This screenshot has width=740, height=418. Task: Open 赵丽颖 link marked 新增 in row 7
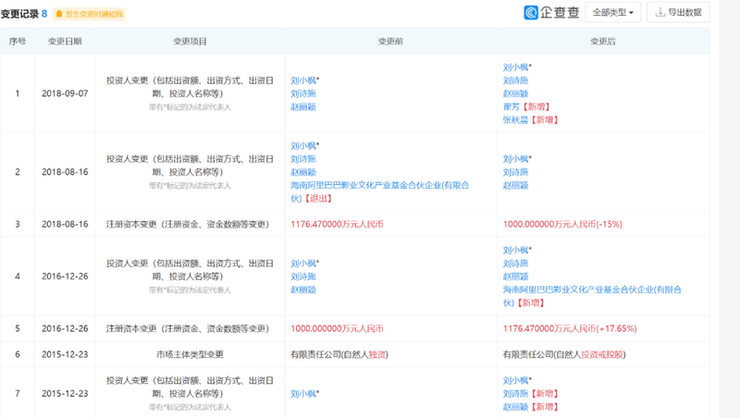[x=515, y=407]
